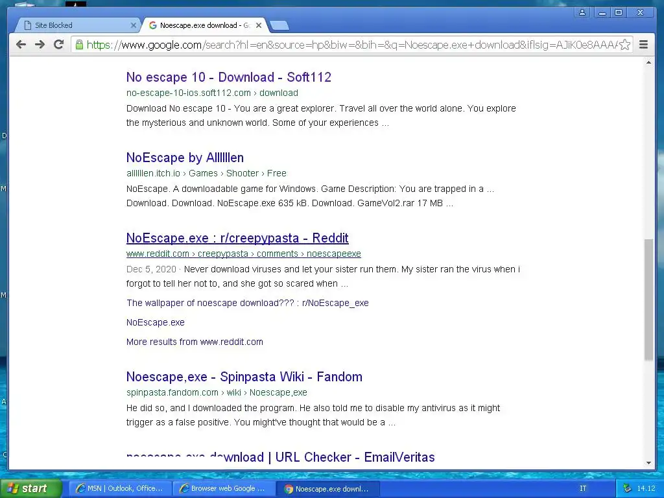This screenshot has height=498, width=664.
Task: Maximize the Chrome window
Action: pyautogui.click(x=618, y=13)
